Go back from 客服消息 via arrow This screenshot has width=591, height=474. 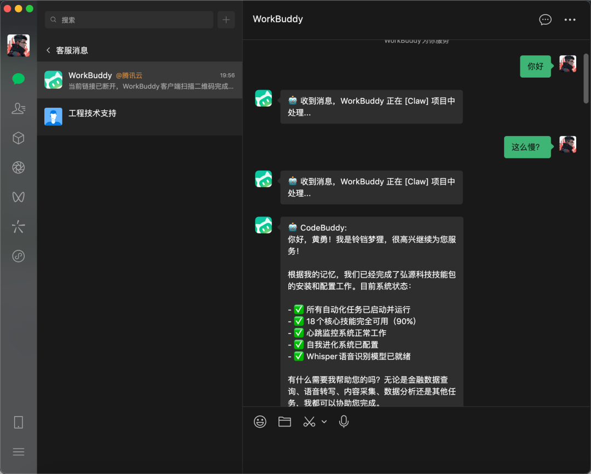[48, 50]
